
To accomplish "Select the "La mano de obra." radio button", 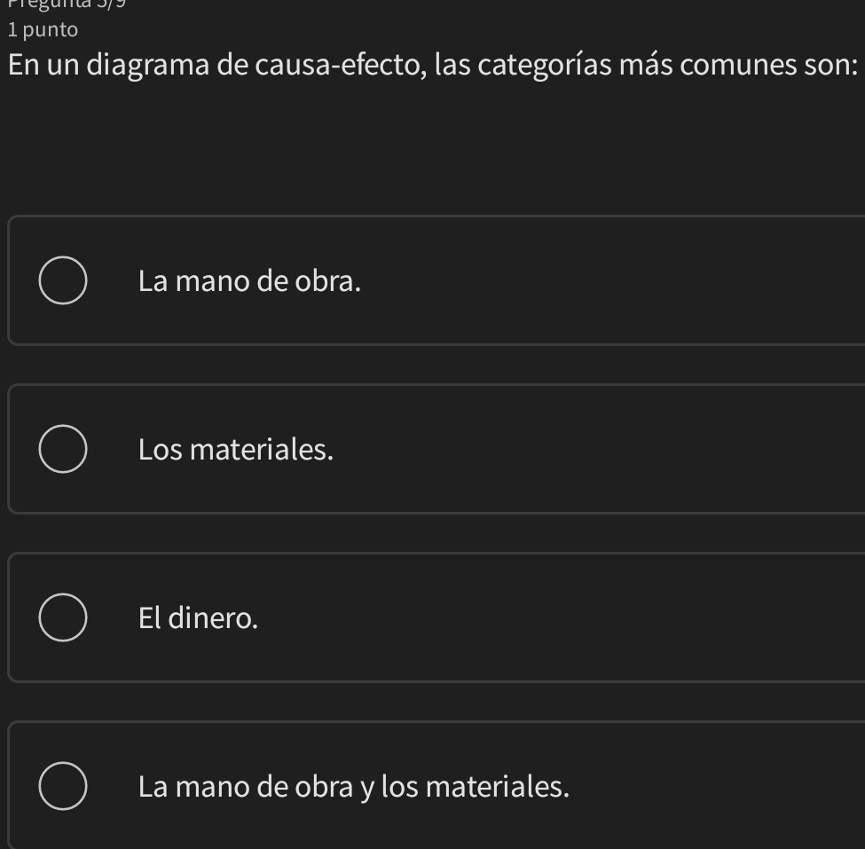I will pos(63,281).
